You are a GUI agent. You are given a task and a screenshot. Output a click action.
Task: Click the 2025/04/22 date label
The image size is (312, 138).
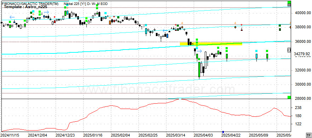[231, 135]
